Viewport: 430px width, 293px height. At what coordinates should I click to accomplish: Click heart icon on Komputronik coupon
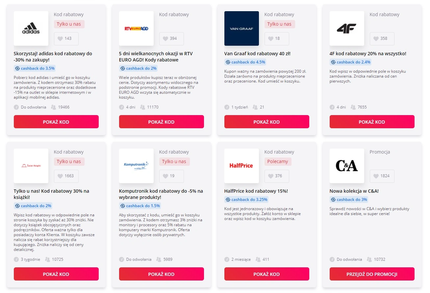point(165,176)
